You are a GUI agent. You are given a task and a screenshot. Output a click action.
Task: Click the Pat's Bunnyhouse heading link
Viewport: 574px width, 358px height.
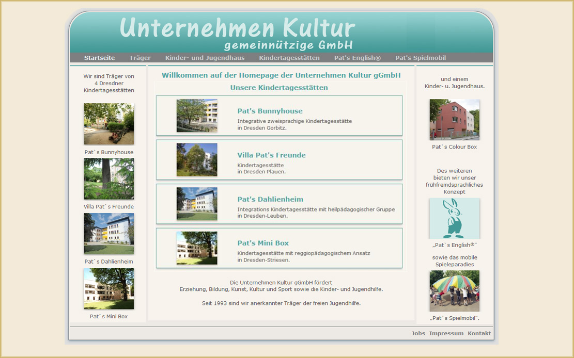[x=270, y=111]
